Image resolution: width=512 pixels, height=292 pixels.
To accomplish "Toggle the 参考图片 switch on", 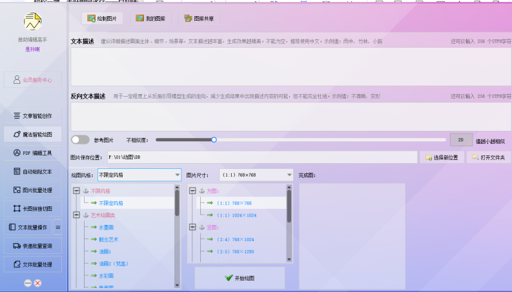I will coord(80,140).
